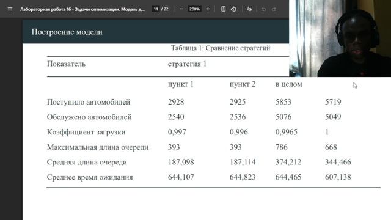Open the PDF sidebar hamburger menu
Image resolution: width=391 pixels, height=220 pixels.
(10, 9)
